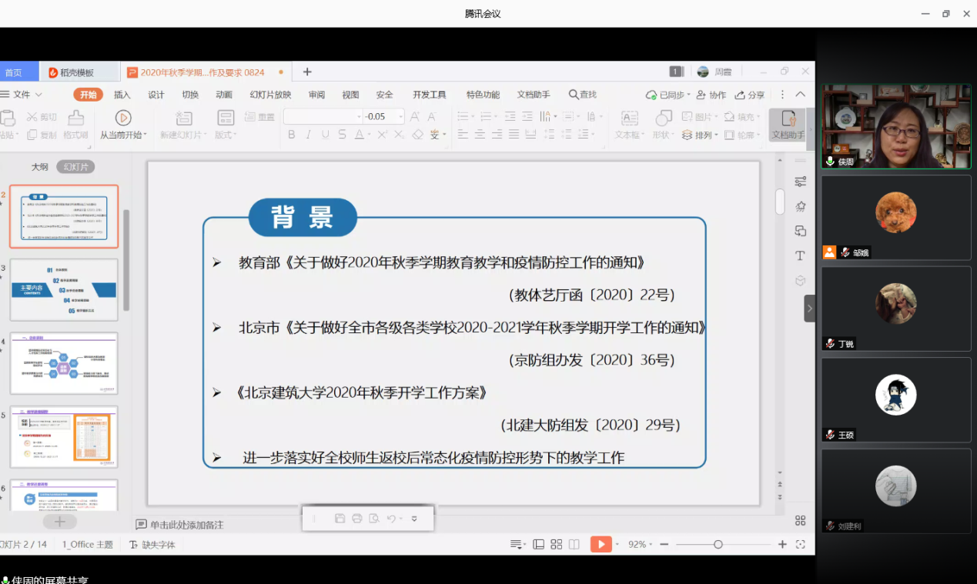This screenshot has width=977, height=584.
Task: Switch to the Animation ribbon tab
Action: pos(224,95)
